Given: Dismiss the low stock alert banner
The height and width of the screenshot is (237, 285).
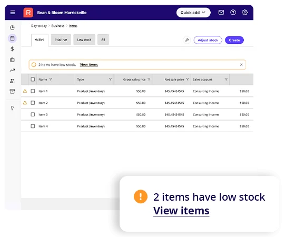Looking at the screenshot, I should [x=241, y=65].
